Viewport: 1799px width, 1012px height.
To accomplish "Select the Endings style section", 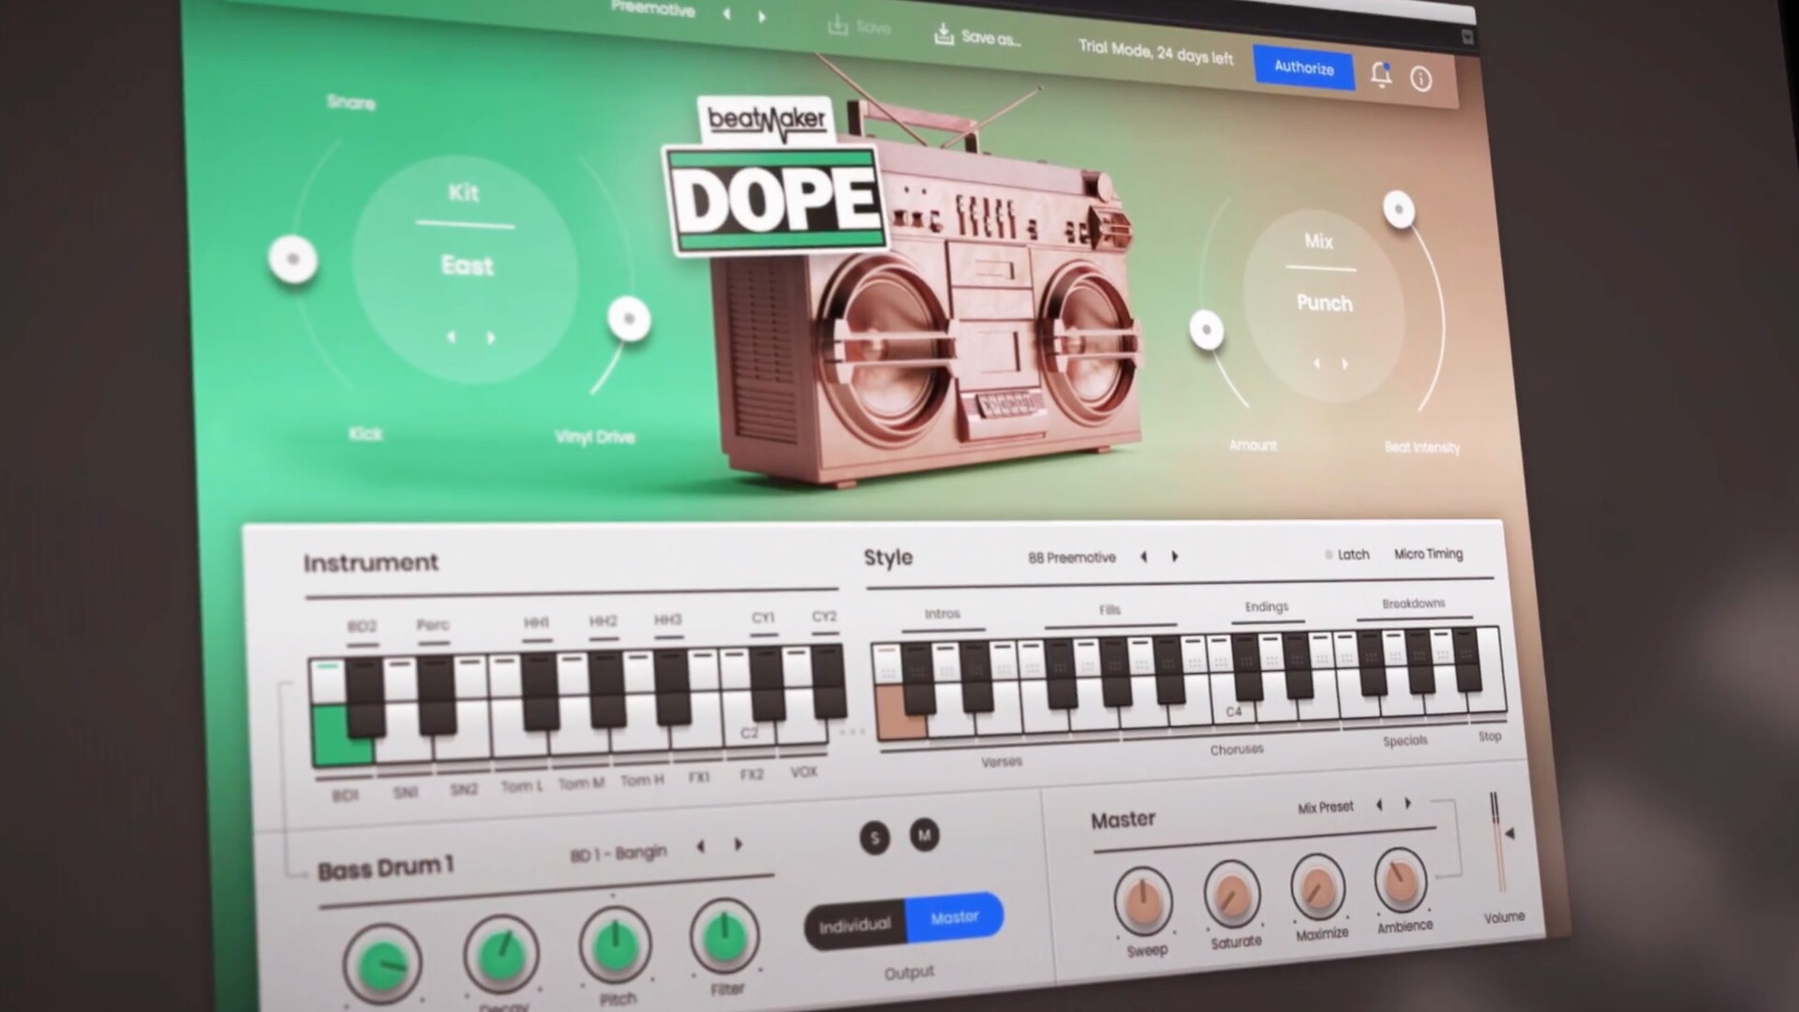I will tap(1266, 607).
